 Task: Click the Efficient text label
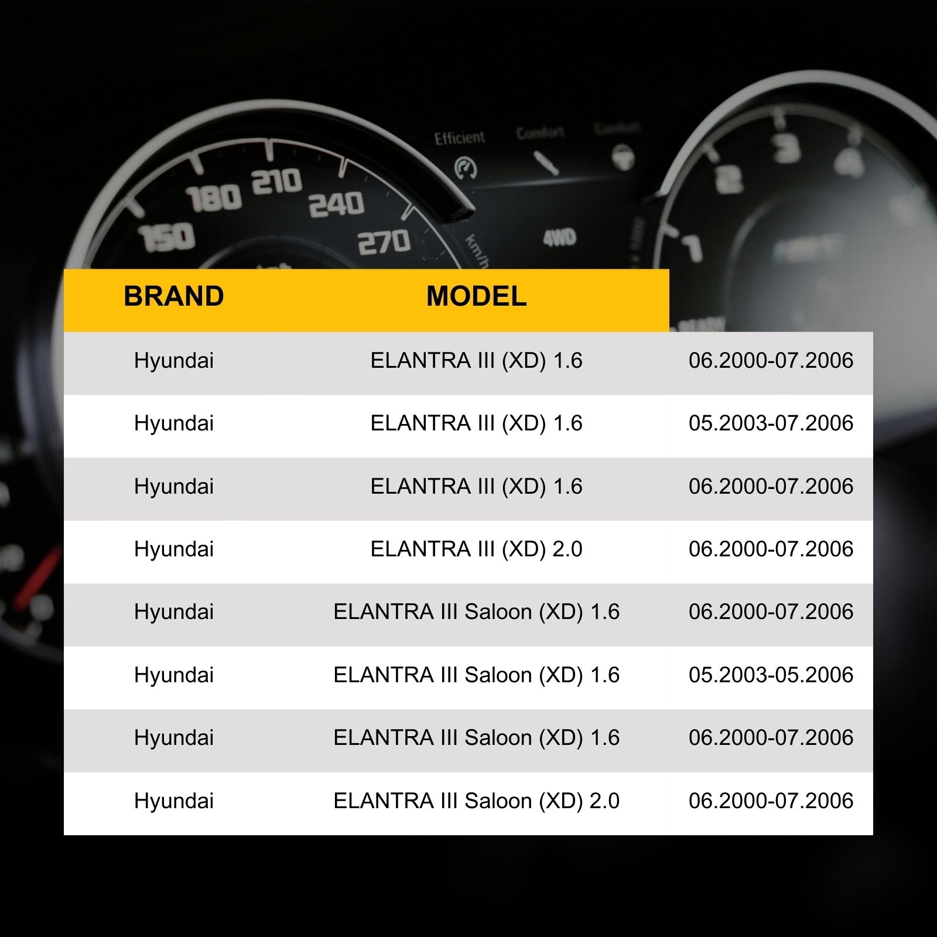(x=460, y=138)
